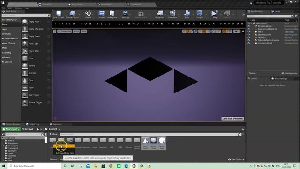Select the Cone actor icon

[25, 80]
